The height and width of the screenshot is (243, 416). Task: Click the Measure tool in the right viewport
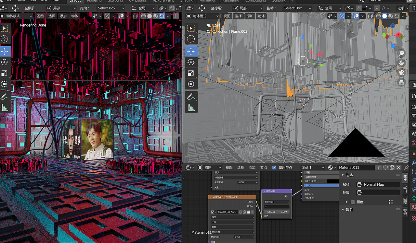pyautogui.click(x=191, y=107)
